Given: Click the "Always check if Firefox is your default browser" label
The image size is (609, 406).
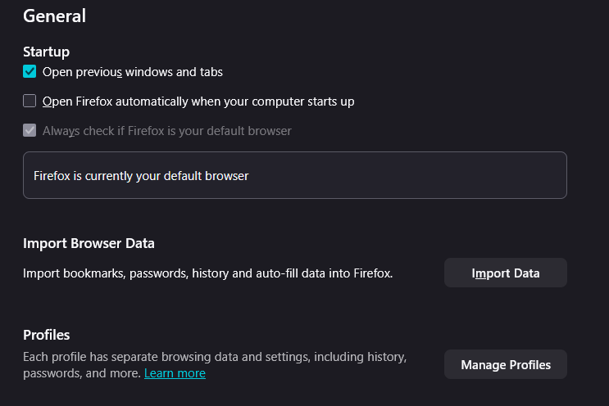Looking at the screenshot, I should 167,131.
